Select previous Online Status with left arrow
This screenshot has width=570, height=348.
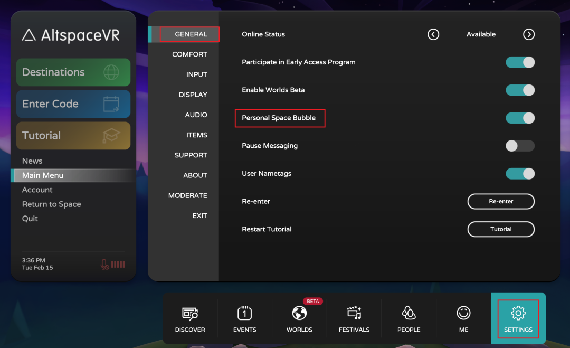click(x=433, y=34)
